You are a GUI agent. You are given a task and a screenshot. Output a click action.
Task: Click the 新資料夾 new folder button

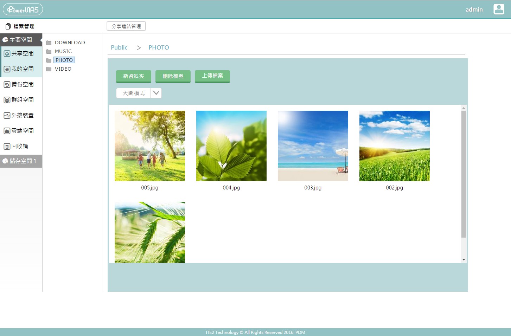coord(134,76)
